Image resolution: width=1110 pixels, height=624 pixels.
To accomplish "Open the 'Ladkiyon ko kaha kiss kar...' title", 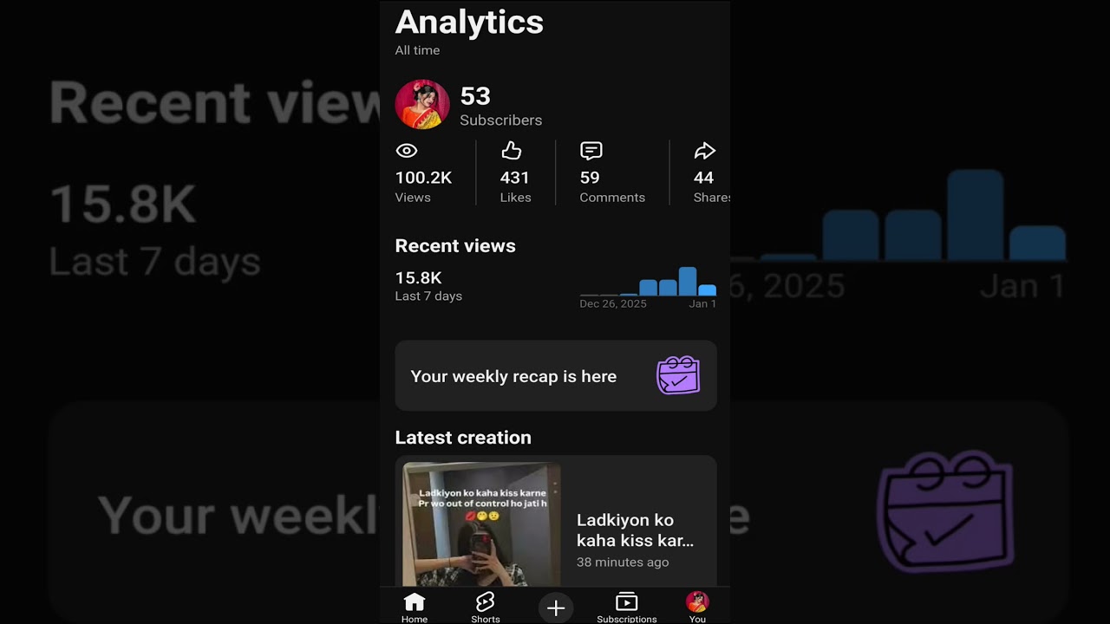I will 636,530.
